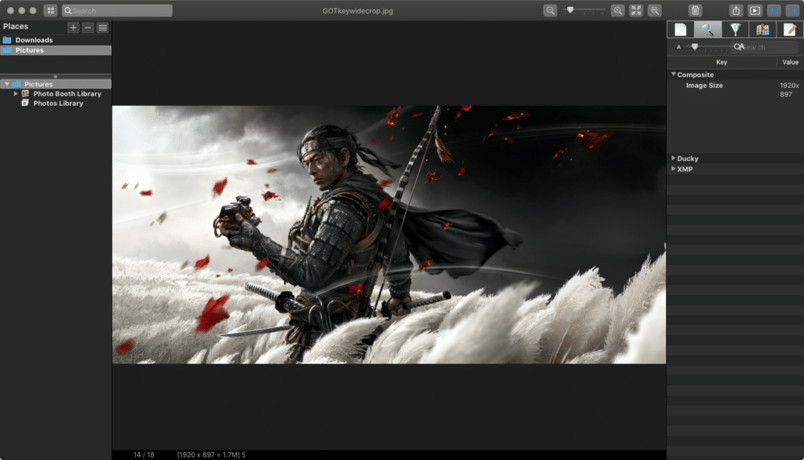View image at actual size
804x460 pixels.
point(656,10)
